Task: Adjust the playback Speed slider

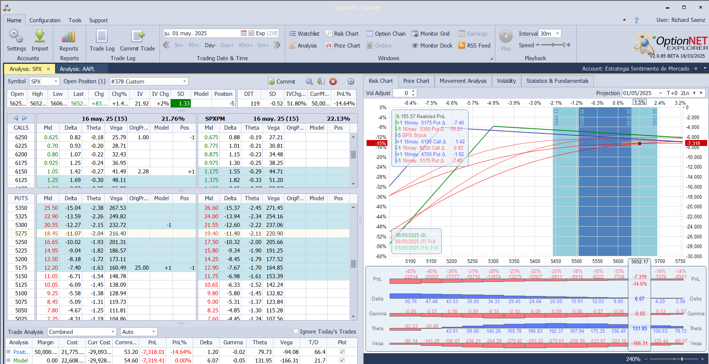Action: coord(553,45)
